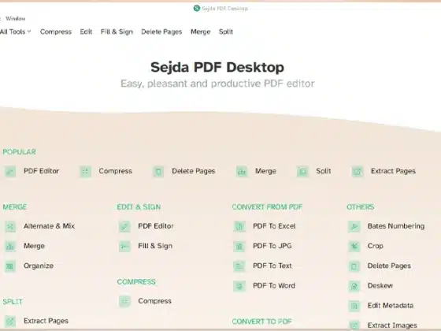Click the Deskew icon
This screenshot has width=441, height=331.
coord(354,286)
